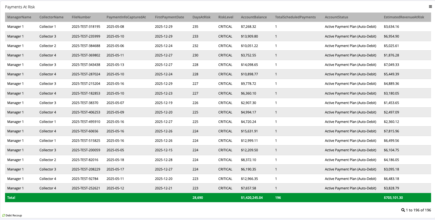Sort by PaymentInfoCapturedAt column
The image size is (435, 220).
coord(126,17)
